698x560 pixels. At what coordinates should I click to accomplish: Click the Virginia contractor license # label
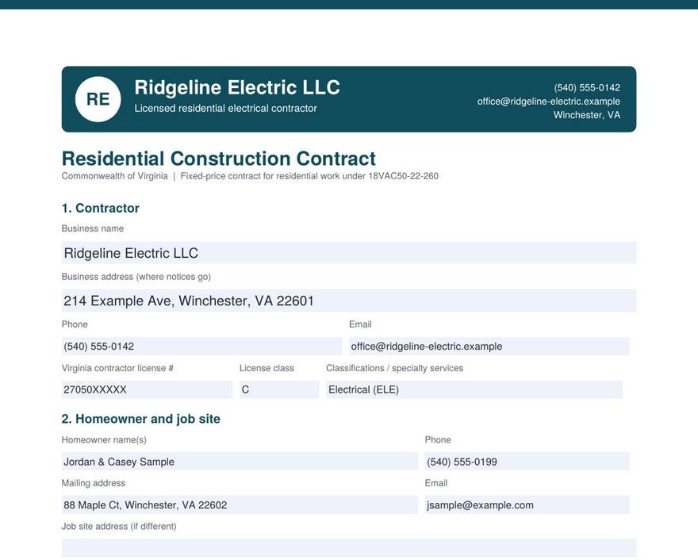pos(117,368)
